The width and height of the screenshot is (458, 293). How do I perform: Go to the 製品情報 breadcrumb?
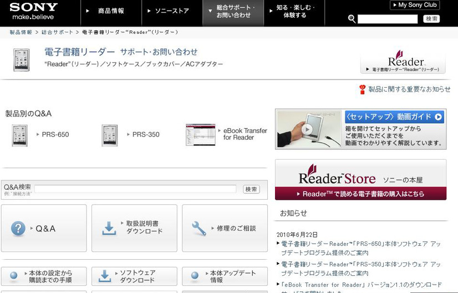pyautogui.click(x=21, y=32)
